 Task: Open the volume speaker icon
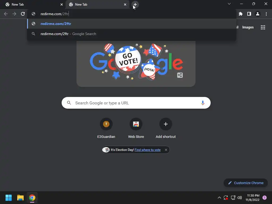240,198
